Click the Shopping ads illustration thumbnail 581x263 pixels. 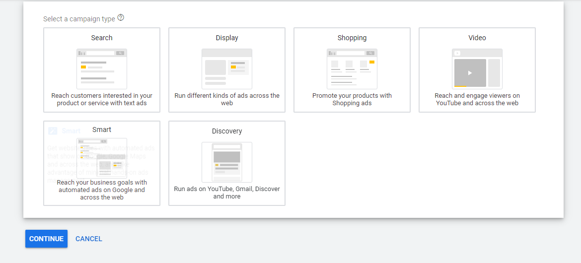352,69
